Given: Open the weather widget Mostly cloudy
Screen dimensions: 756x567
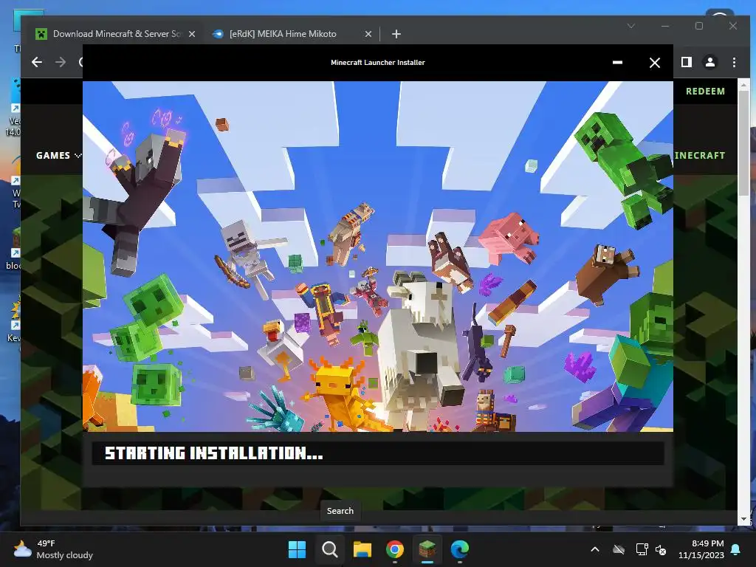Looking at the screenshot, I should (x=53, y=549).
